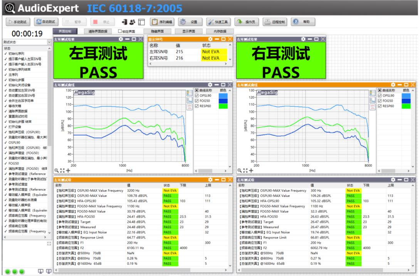Toggle the 锁定界面 checkbox

point(120,31)
